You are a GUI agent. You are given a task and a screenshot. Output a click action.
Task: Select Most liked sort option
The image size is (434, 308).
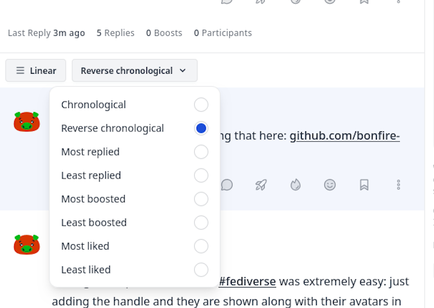pyautogui.click(x=85, y=246)
